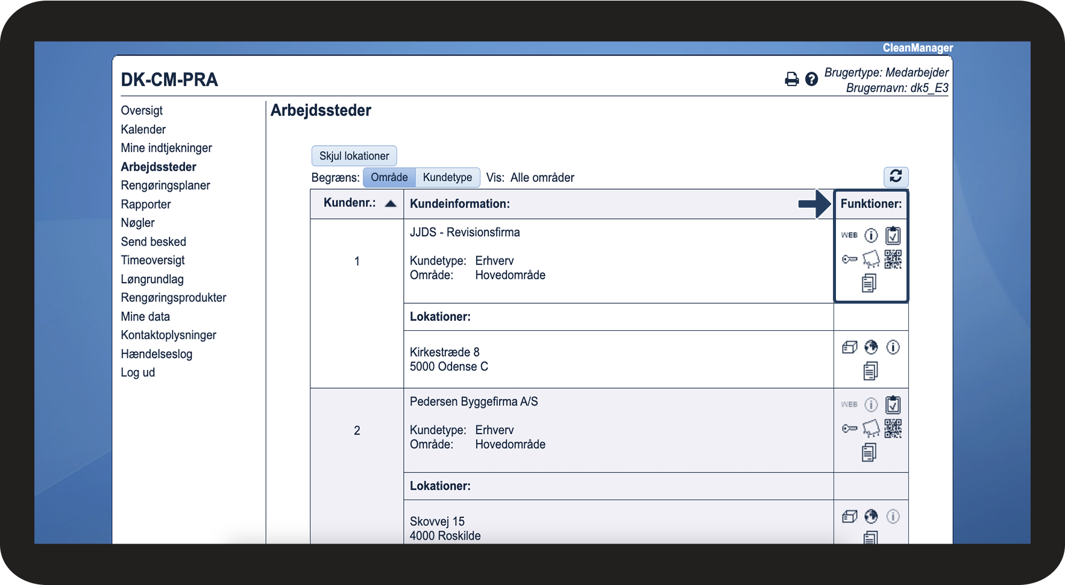The image size is (1065, 585).
Task: Open clipboard checklist for Pedersen Byggefirma A/S
Action: tap(893, 404)
